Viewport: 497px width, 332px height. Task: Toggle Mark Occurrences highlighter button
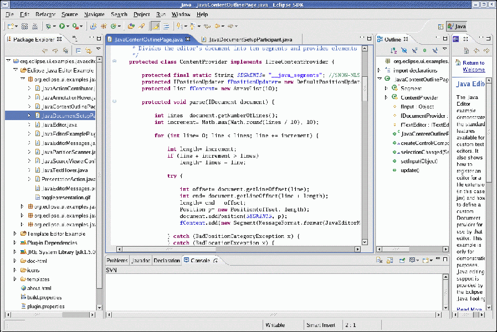pyautogui.click(x=155, y=26)
